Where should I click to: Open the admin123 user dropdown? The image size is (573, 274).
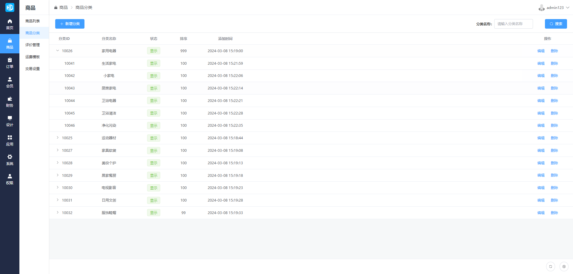(x=554, y=8)
